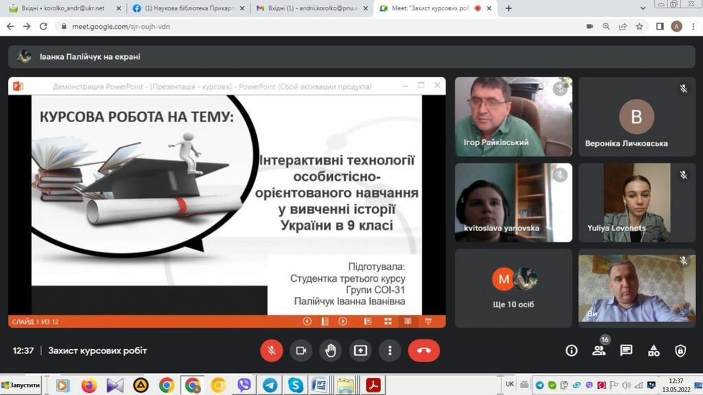Select Ігор Райківський's video tile
This screenshot has width=703, height=395.
(x=514, y=117)
